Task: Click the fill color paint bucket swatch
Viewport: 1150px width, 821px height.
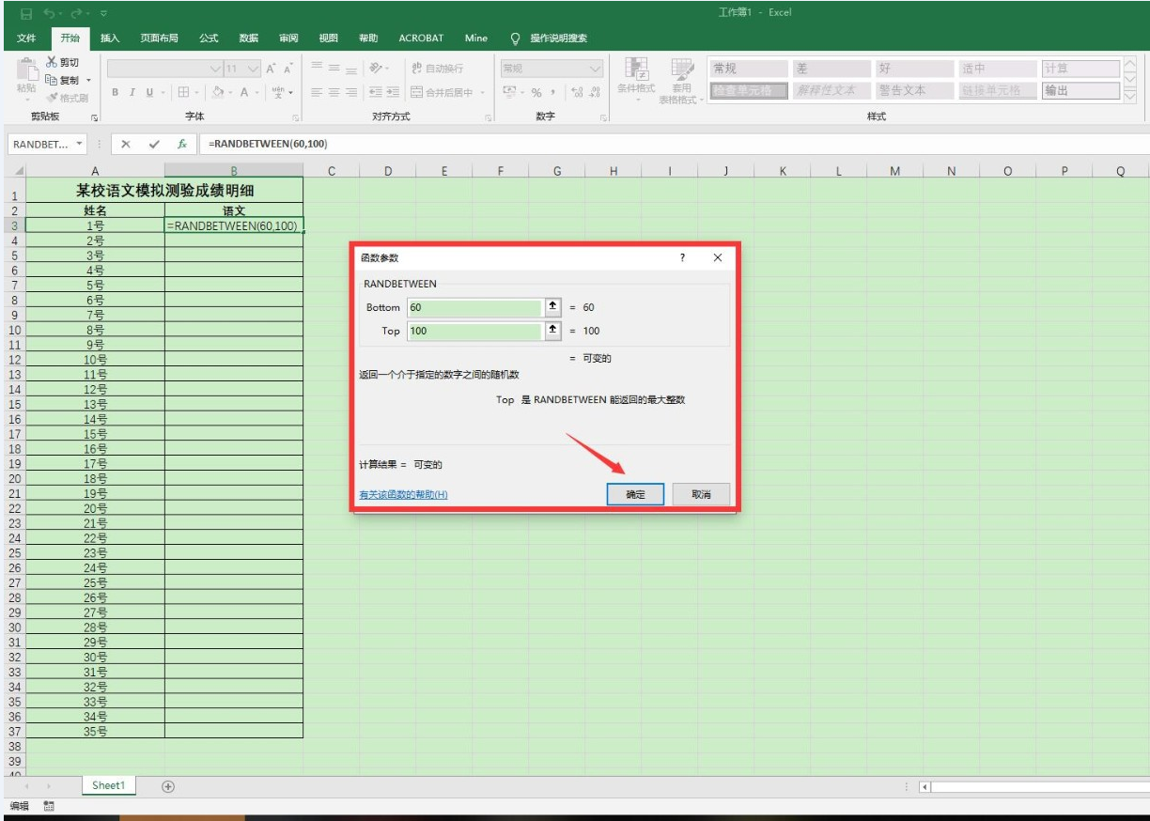Action: pyautogui.click(x=215, y=92)
